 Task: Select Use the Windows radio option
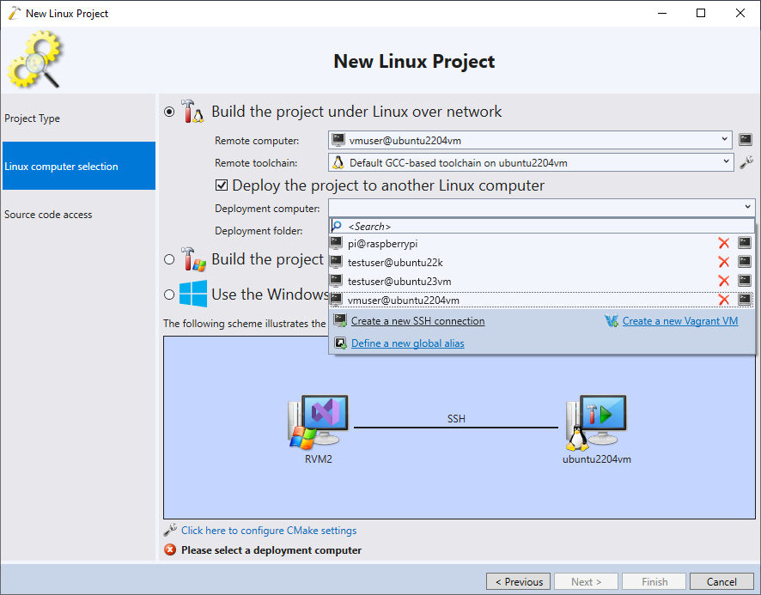coord(169,294)
